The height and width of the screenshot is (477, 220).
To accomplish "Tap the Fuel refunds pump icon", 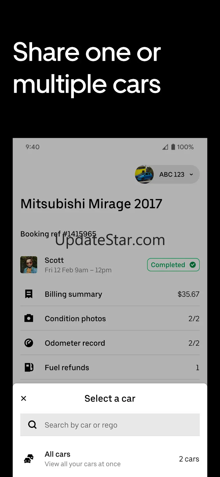I will [29, 367].
